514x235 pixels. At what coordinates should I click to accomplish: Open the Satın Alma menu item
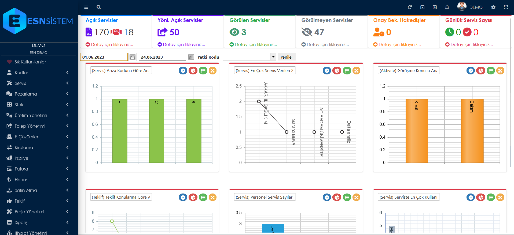point(39,190)
